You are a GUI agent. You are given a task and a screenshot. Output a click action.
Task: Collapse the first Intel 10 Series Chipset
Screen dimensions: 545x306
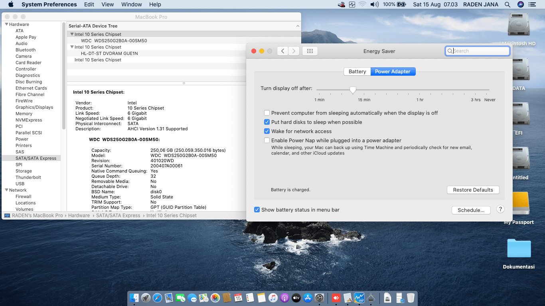coord(72,34)
